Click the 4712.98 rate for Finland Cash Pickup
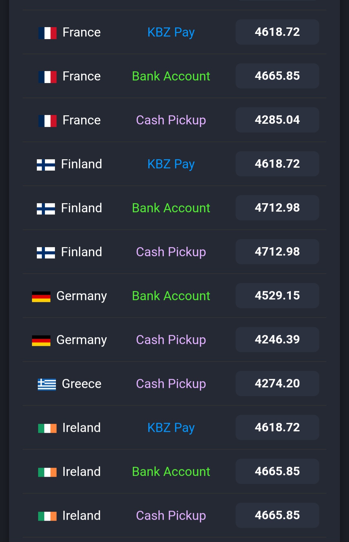349x542 pixels. click(x=277, y=252)
